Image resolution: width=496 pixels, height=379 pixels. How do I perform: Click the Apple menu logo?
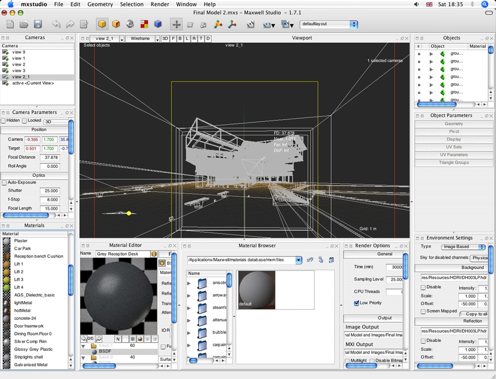[x=10, y=4]
